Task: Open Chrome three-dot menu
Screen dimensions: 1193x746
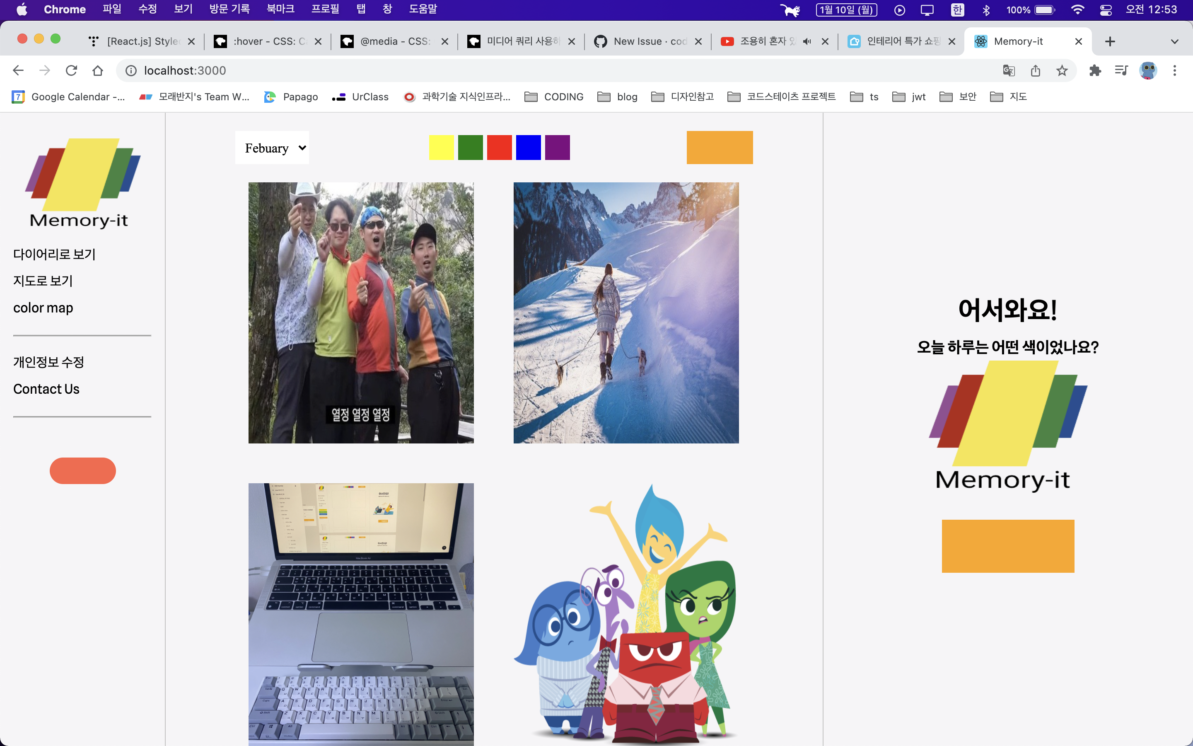Action: click(x=1175, y=70)
